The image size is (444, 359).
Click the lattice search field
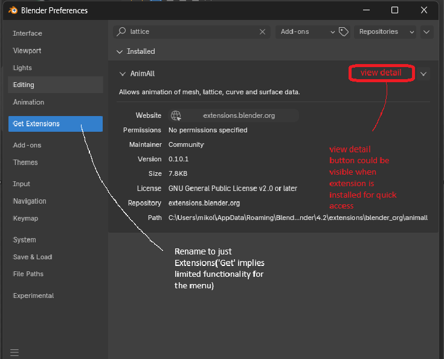point(191,32)
